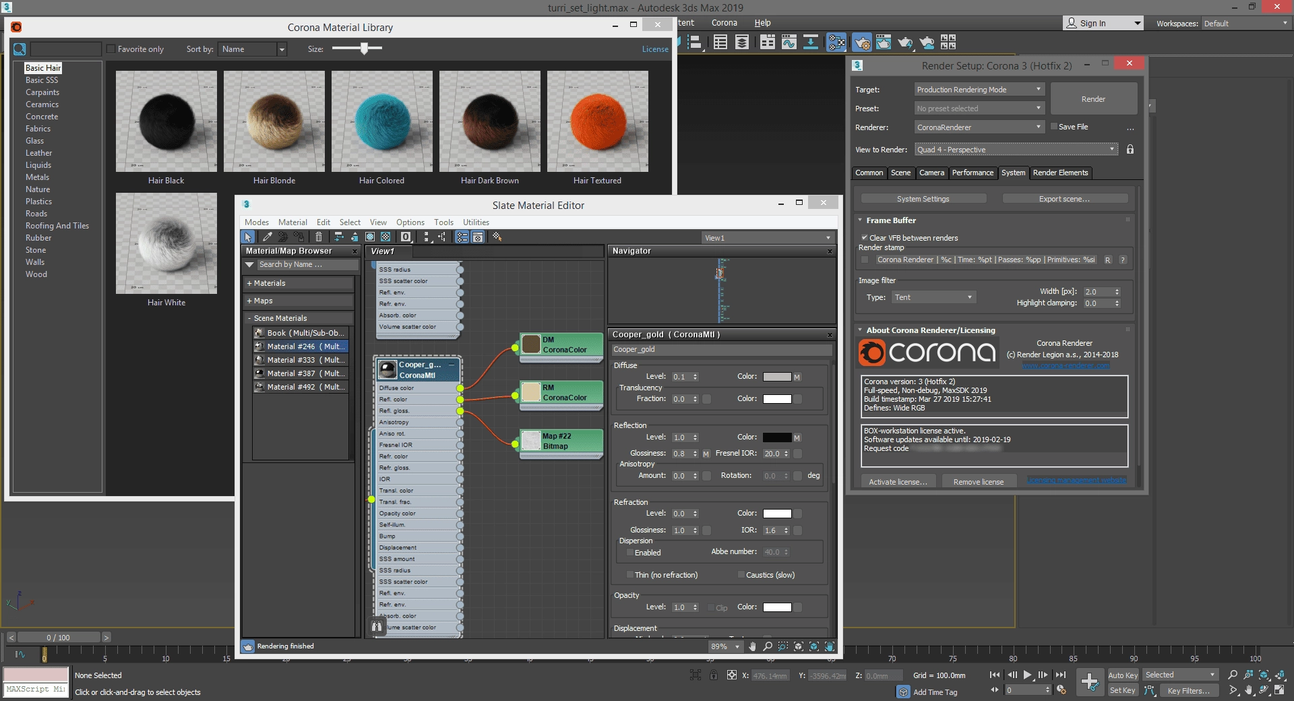
Task: Go to End of animation
Action: (1061, 675)
